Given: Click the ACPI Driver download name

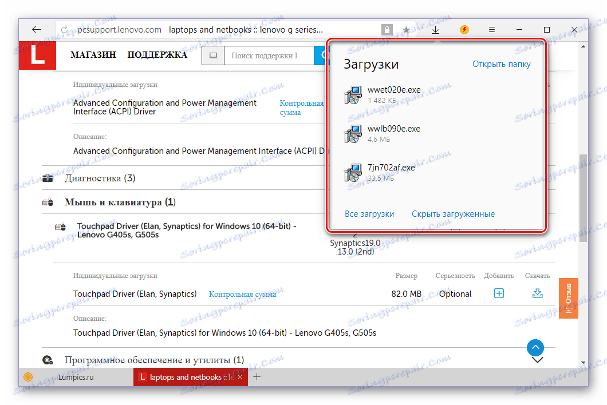Looking at the screenshot, I should pyautogui.click(x=164, y=107).
